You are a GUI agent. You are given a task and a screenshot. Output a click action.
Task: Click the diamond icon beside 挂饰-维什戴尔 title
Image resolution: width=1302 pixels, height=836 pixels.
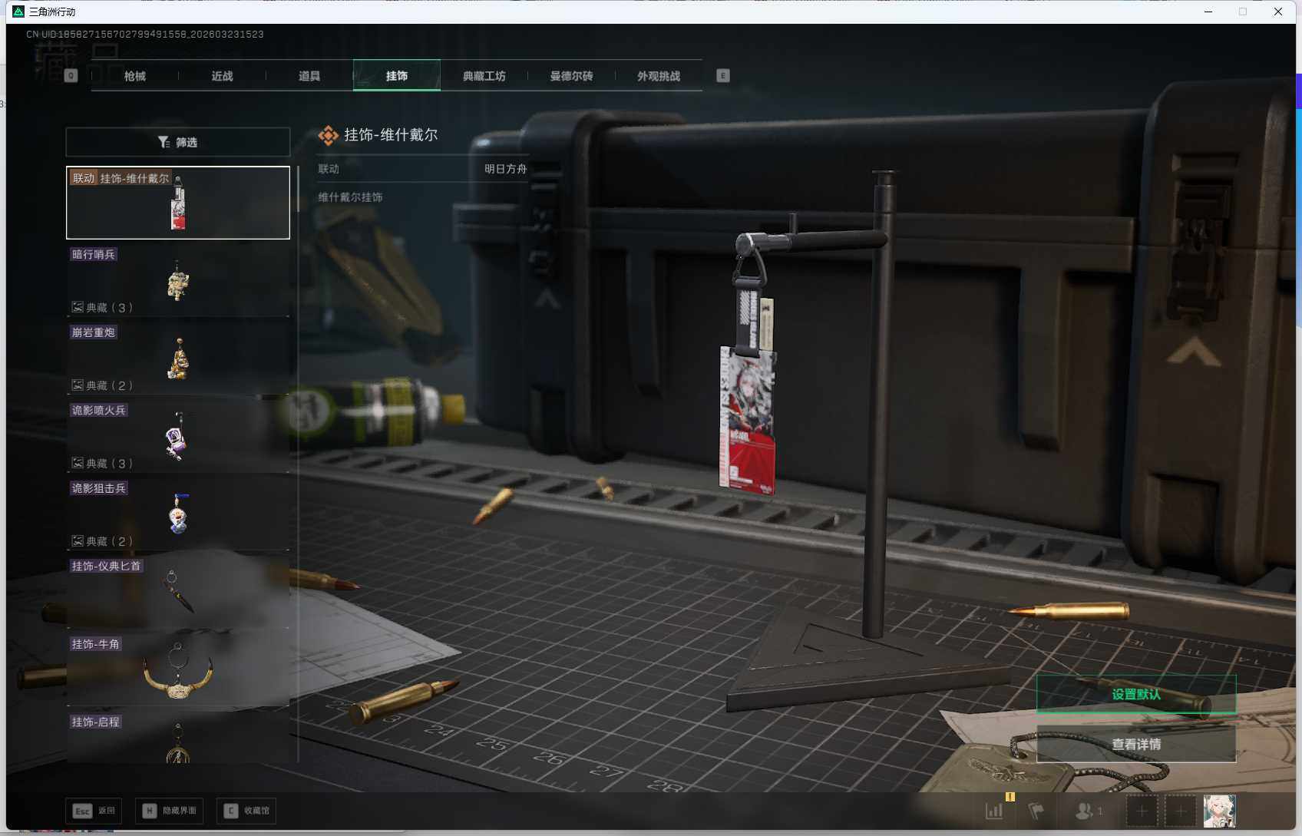(x=329, y=134)
